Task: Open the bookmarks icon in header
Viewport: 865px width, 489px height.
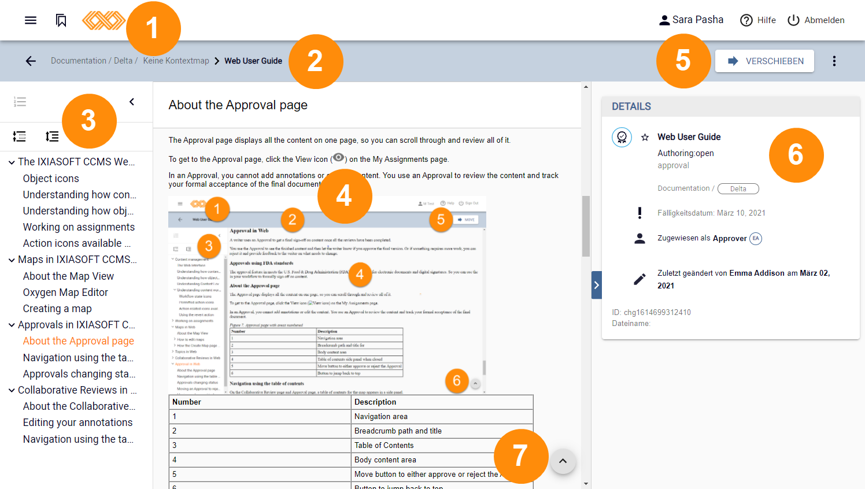Action: point(61,20)
